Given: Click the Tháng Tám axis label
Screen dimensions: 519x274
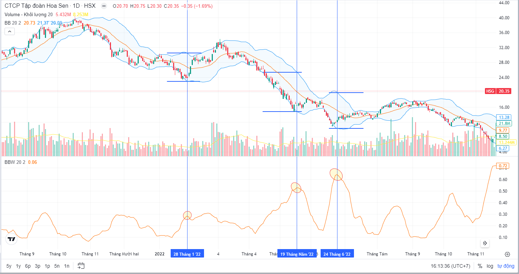Looking at the screenshot, I should [377, 254].
